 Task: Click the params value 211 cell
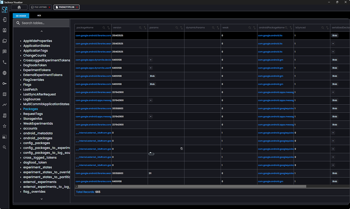coord(166,173)
